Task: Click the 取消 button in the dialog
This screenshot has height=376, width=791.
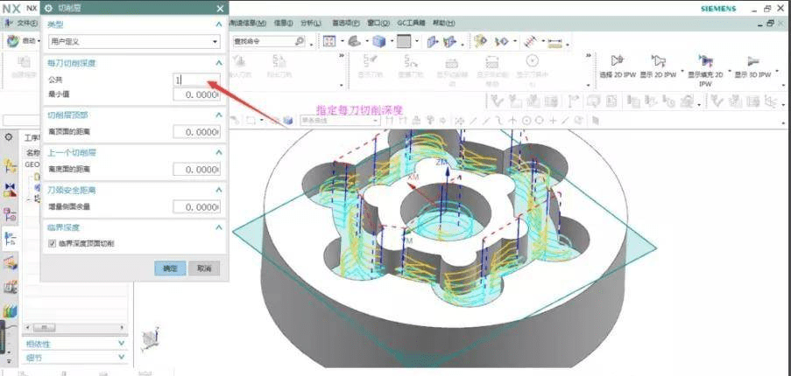Action: click(x=204, y=268)
